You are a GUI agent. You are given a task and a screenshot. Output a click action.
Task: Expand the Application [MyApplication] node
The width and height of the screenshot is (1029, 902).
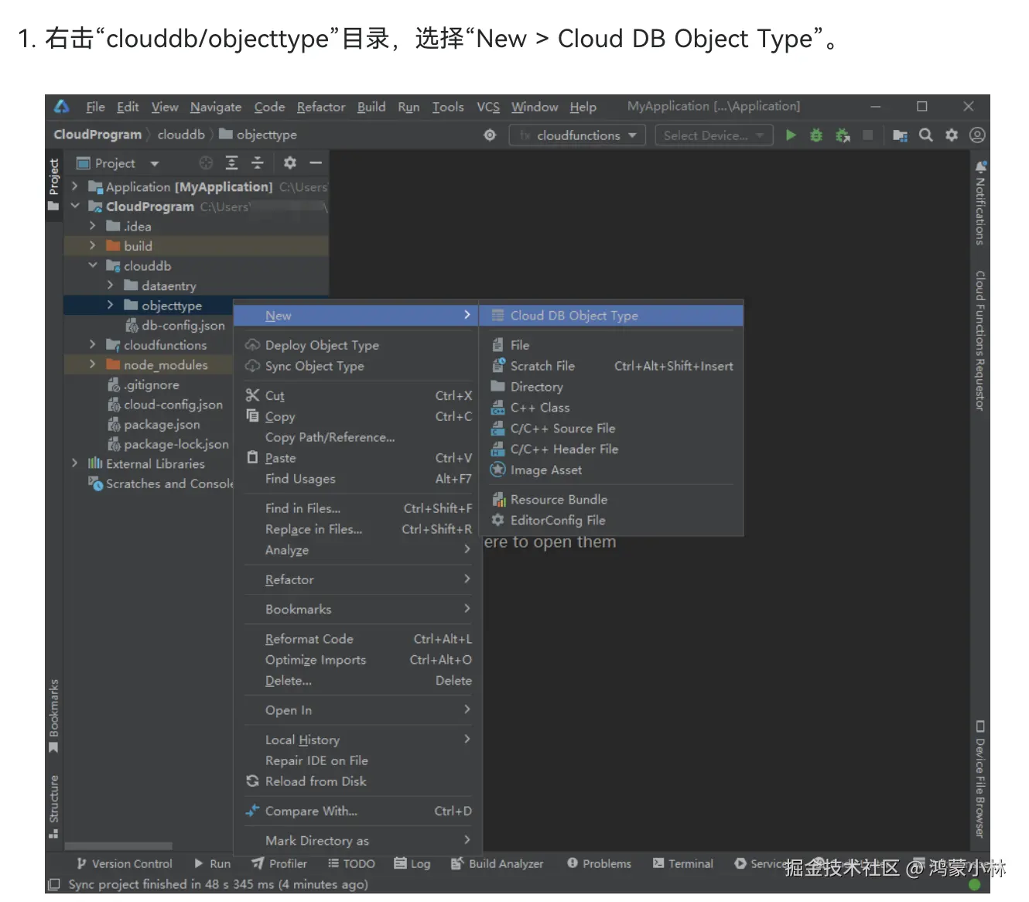[74, 186]
